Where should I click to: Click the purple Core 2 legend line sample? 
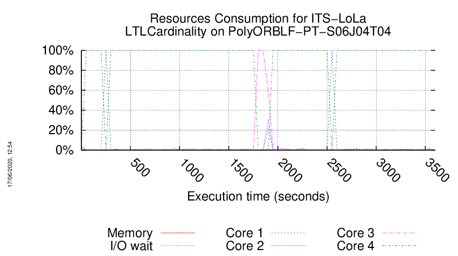pyautogui.click(x=288, y=246)
